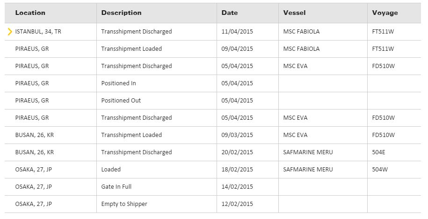
Task: Click the 09/04/2015 date cell
Action: (237, 49)
